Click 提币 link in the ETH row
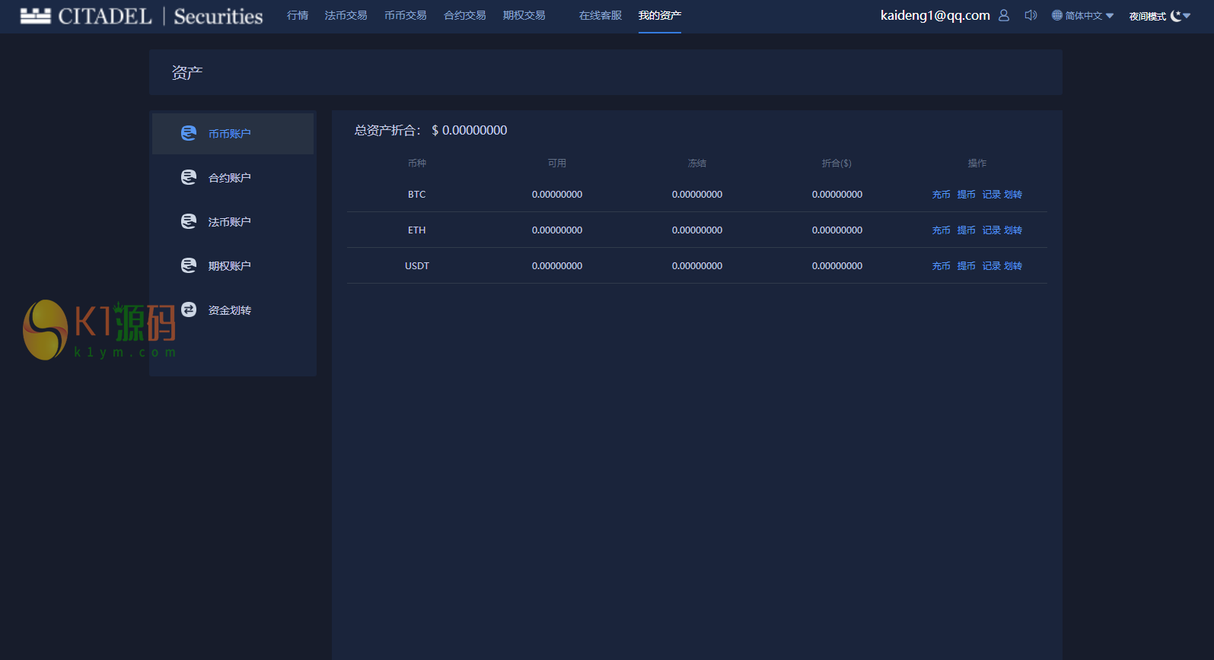Viewport: 1214px width, 660px height. [966, 230]
